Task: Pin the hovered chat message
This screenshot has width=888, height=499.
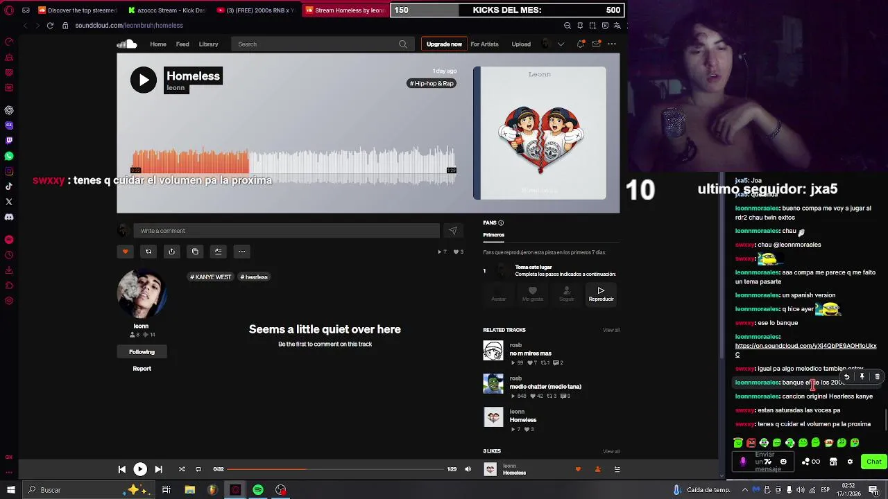Action: [x=862, y=377]
